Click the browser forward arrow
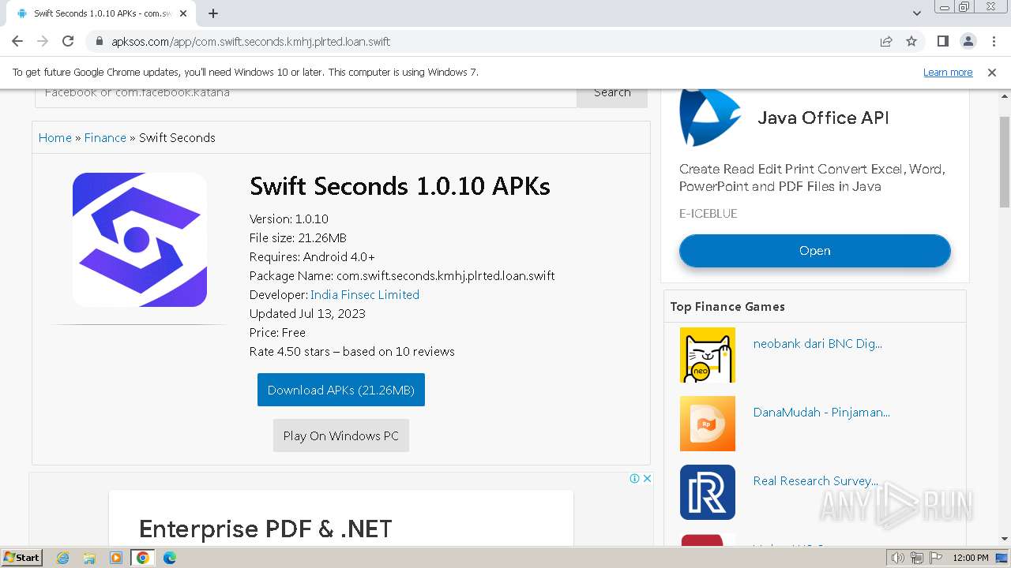Viewport: 1011px width, 568px height. pyautogui.click(x=43, y=41)
